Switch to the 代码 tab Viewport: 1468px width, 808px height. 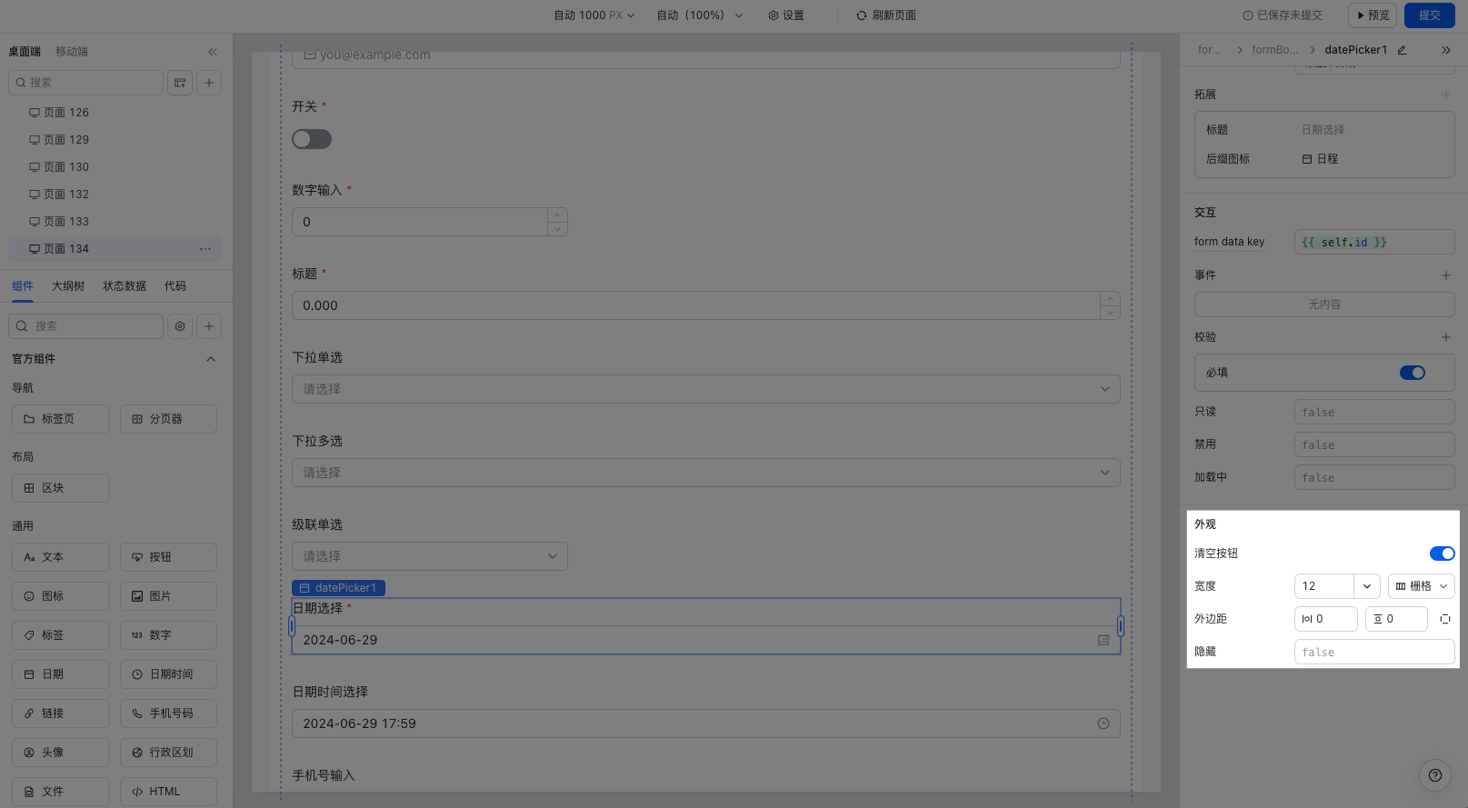175,286
